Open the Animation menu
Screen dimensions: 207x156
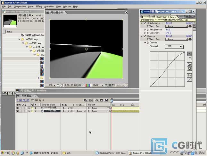(x=49, y=6)
